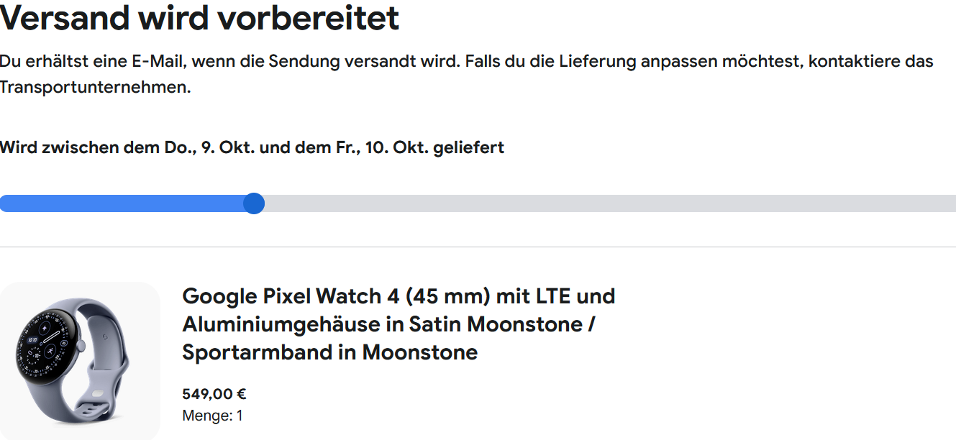Click the crown on the watch image
Viewport: 956px width, 440px height.
tap(81, 346)
